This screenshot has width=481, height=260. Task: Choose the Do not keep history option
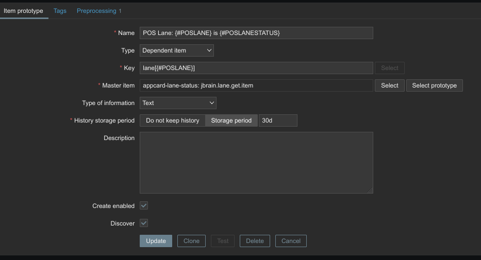click(172, 120)
